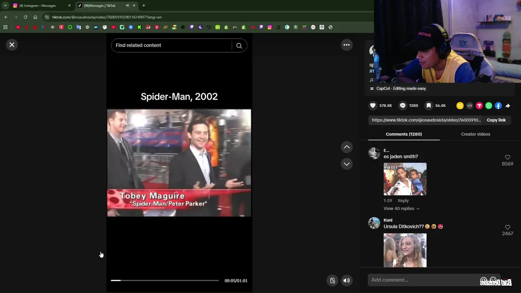The image size is (521, 293).
Task: Open the blonde woman image in Kuni's comment
Action: click(x=405, y=250)
